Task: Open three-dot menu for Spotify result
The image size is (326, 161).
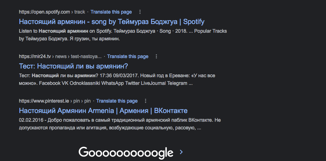Action: (140, 12)
